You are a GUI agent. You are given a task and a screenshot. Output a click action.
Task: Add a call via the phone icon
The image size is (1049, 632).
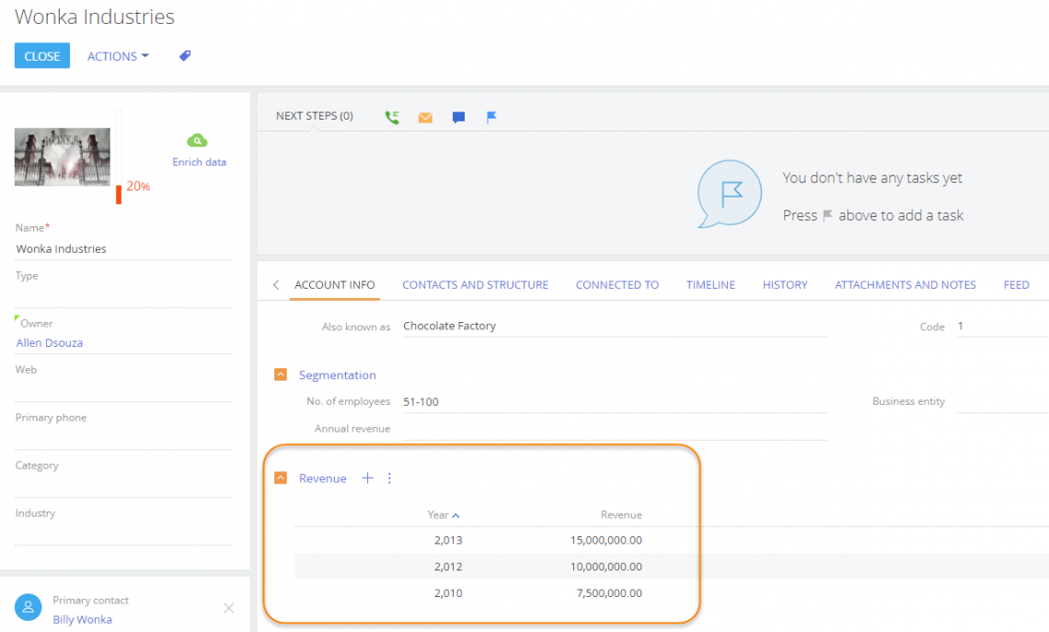tap(392, 118)
